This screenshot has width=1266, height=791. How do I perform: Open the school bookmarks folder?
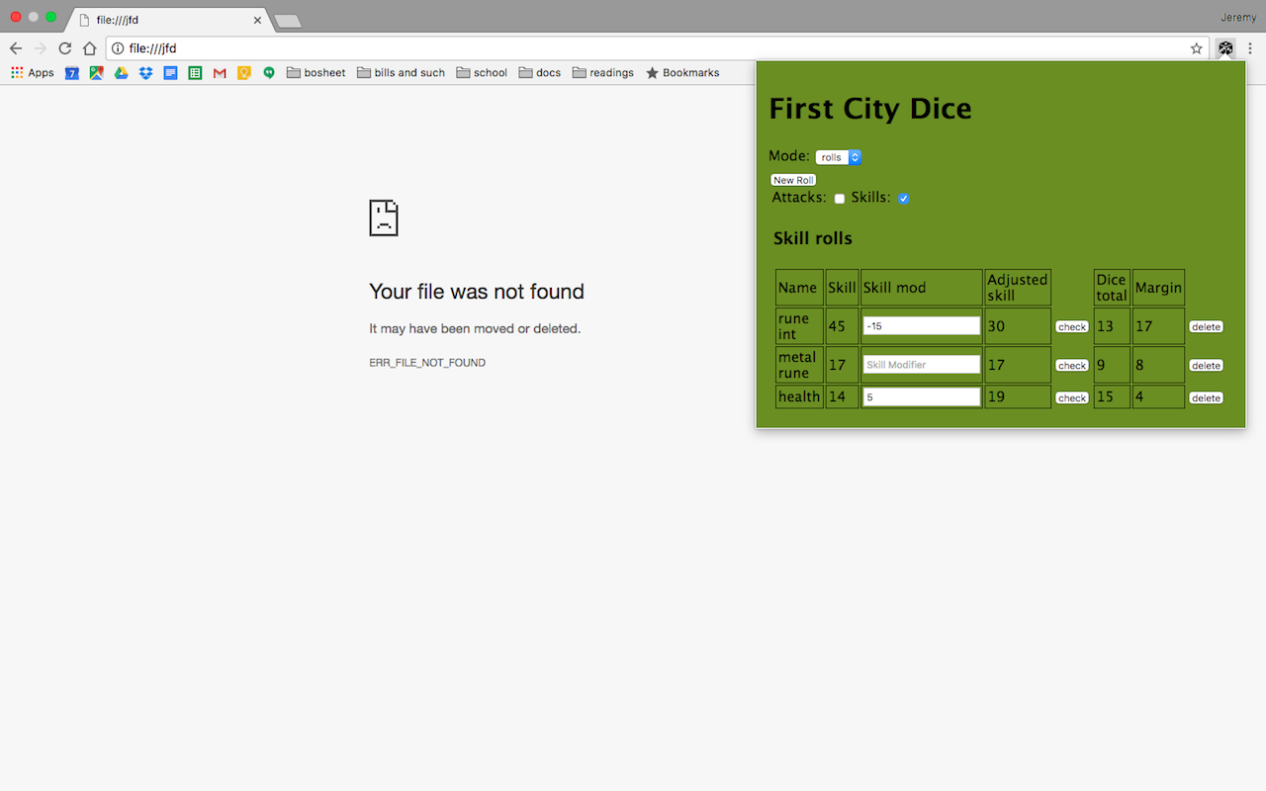pos(482,72)
